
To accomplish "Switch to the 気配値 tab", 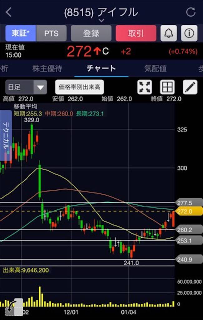I will (x=156, y=68).
